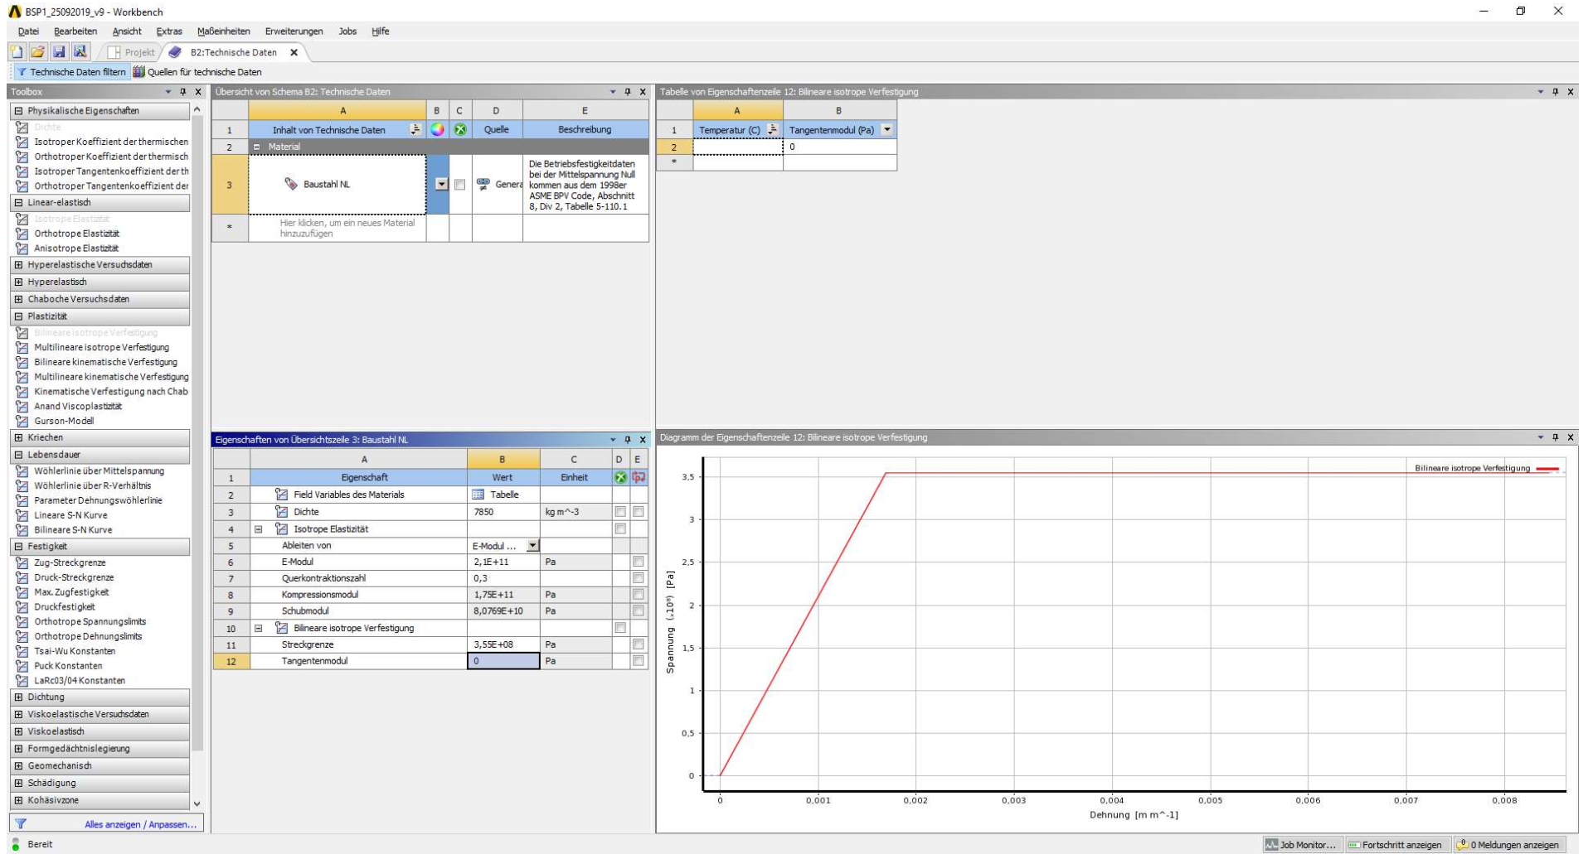The image size is (1583, 854).
Task: Click the Tangentenmodul value input cell
Action: [x=503, y=661]
